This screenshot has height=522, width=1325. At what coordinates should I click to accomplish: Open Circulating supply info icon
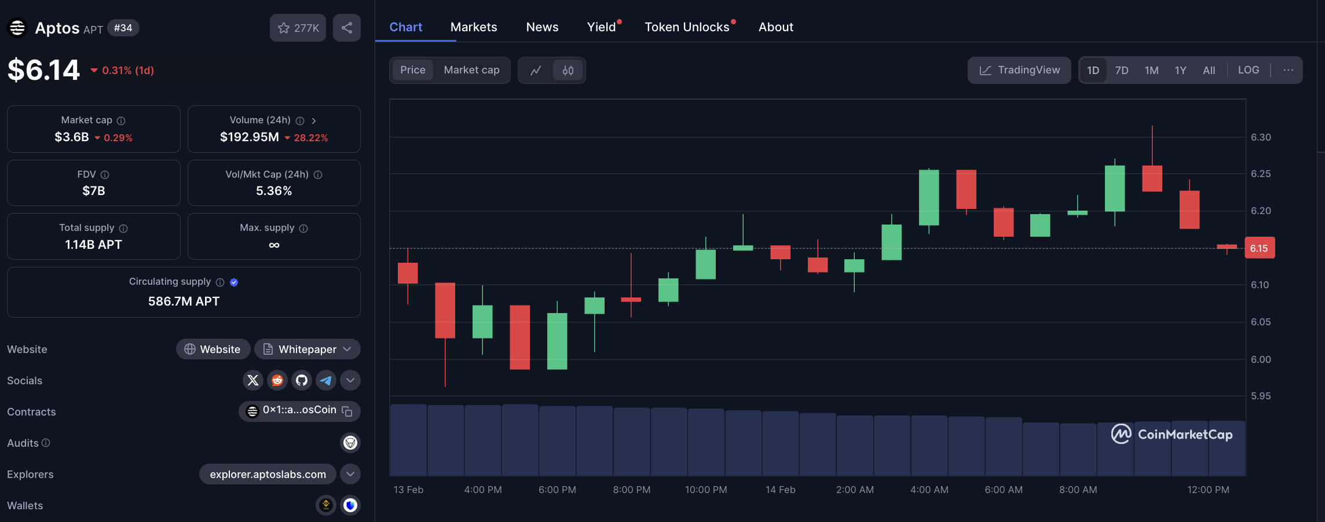coord(220,282)
